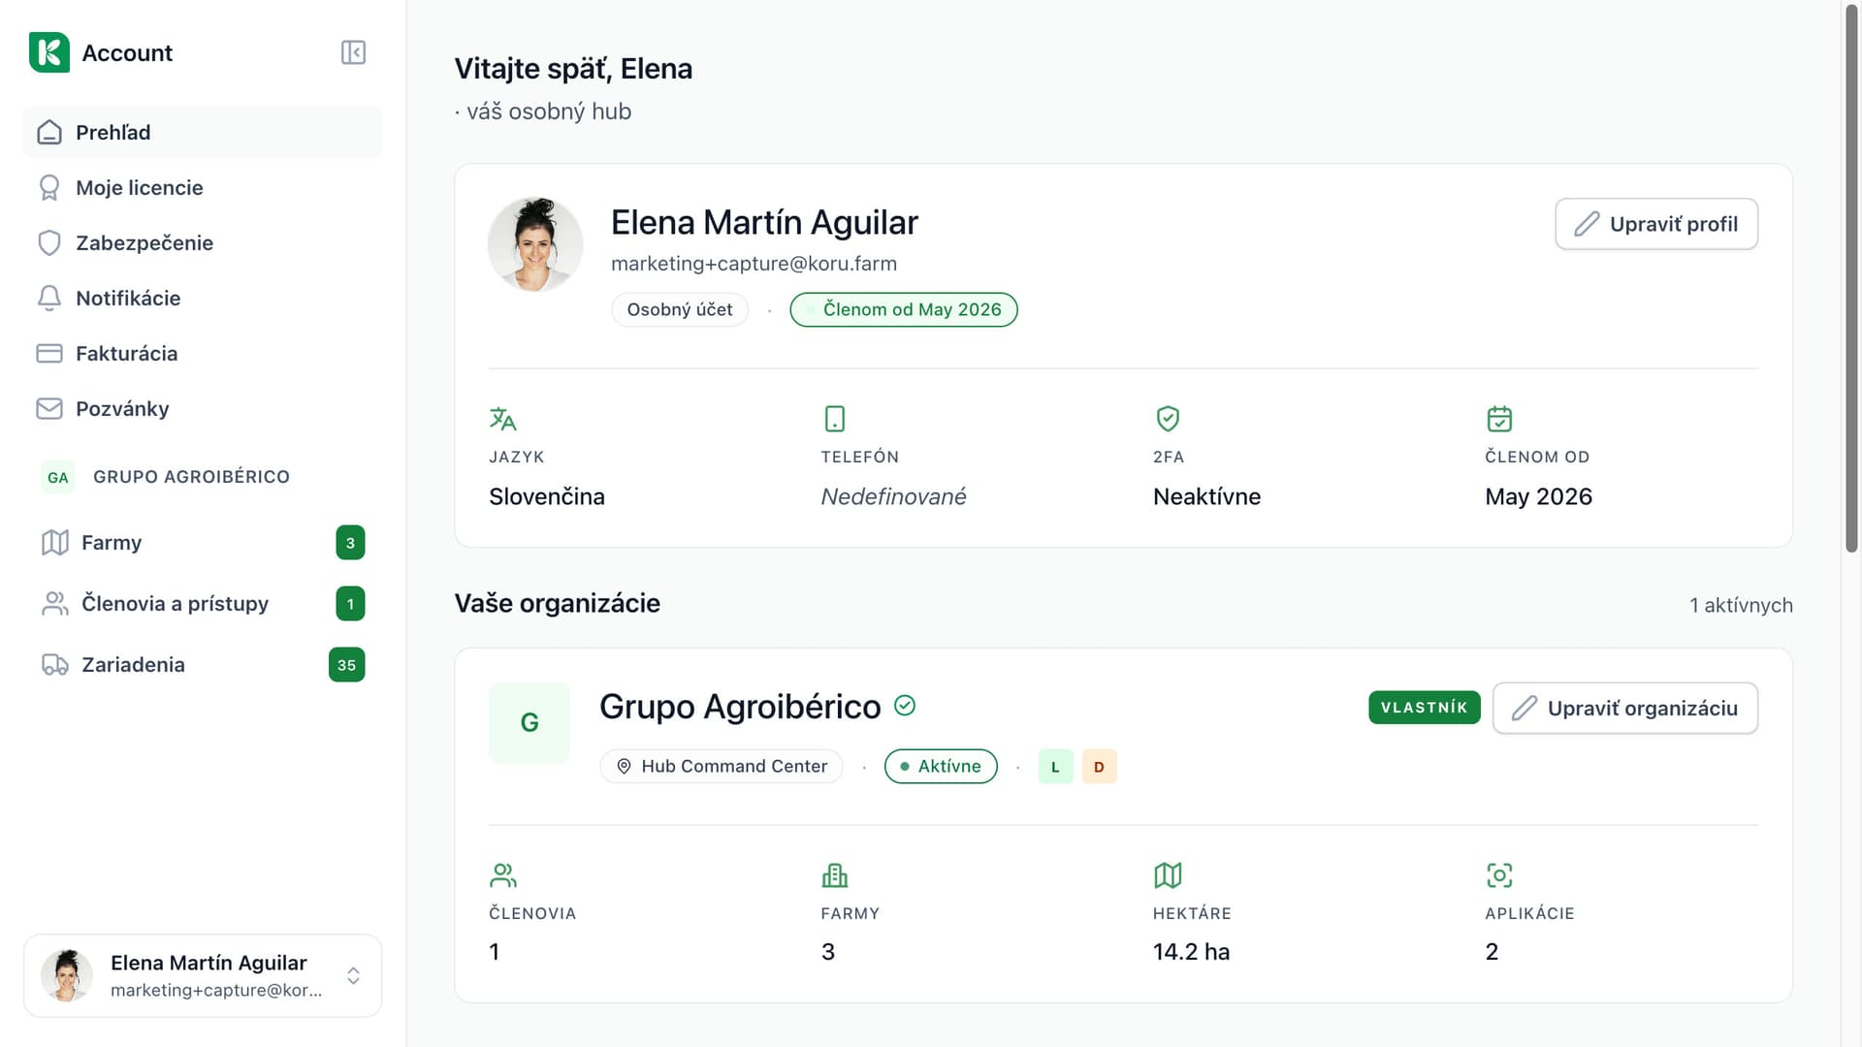Click the scan icon above Aplikácie

coord(1499,875)
